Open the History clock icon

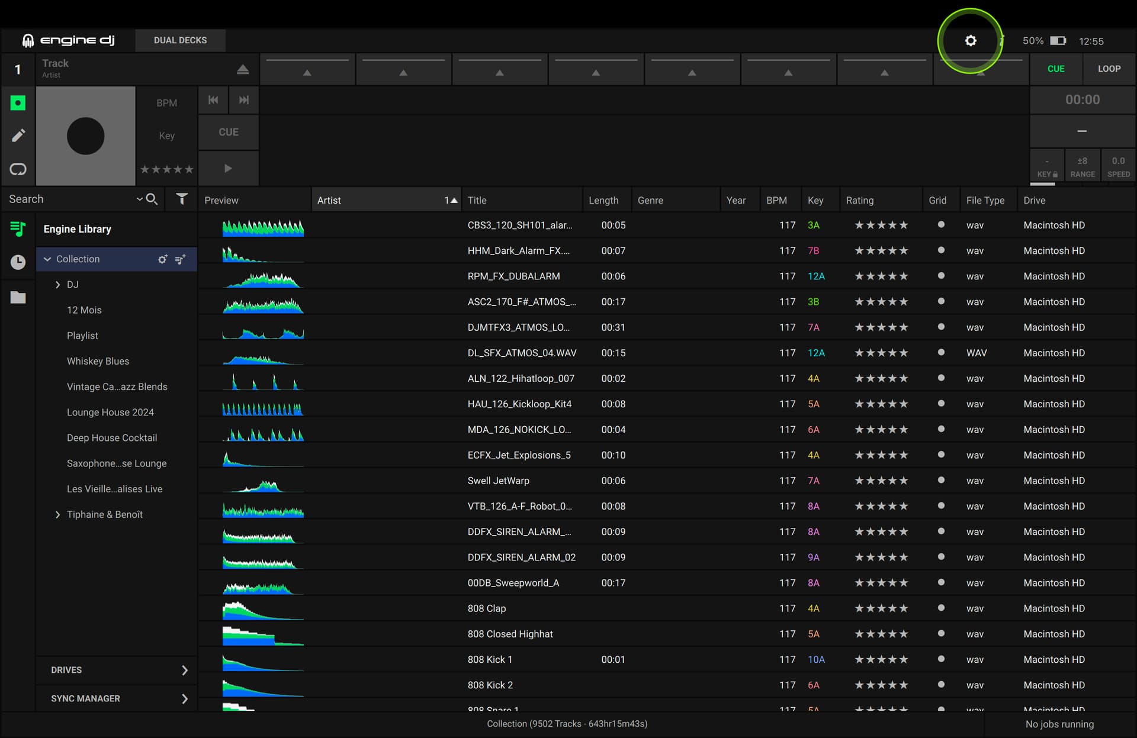tap(18, 262)
